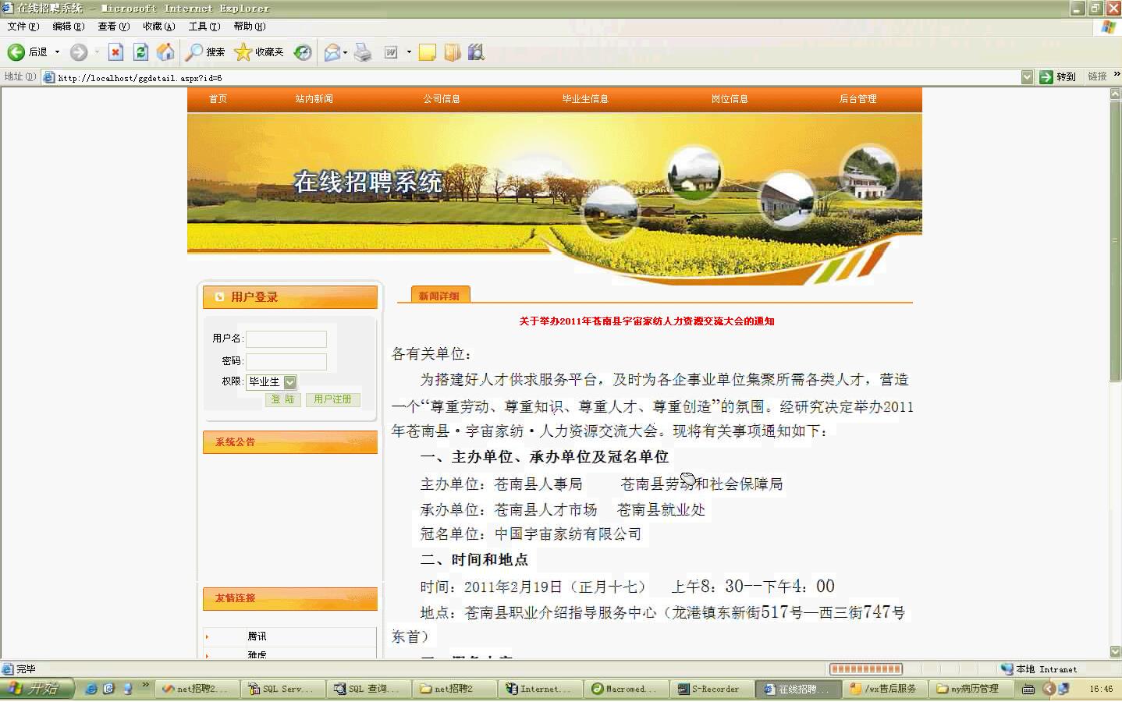Focus the 密码 password field
The image size is (1122, 702).
tap(286, 361)
